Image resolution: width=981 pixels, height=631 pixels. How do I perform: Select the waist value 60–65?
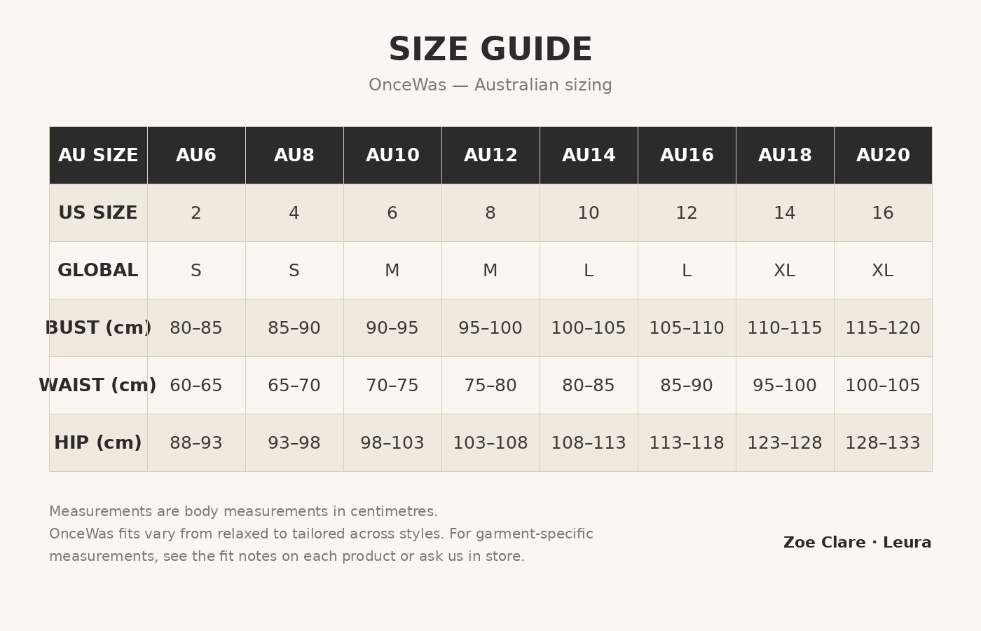[196, 386]
